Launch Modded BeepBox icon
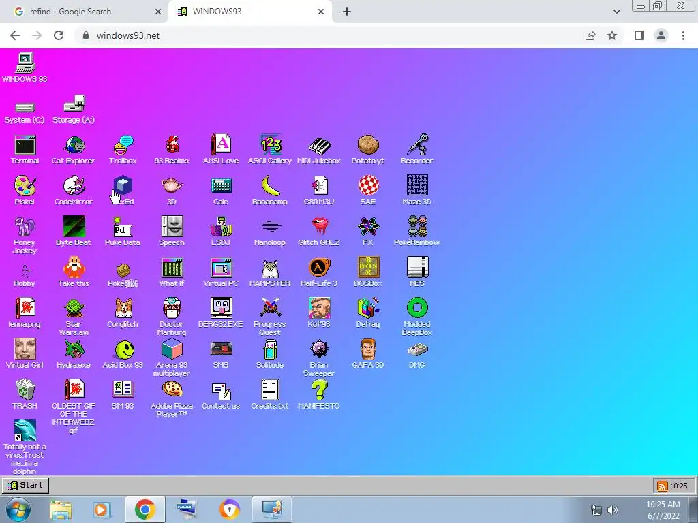 (417, 317)
